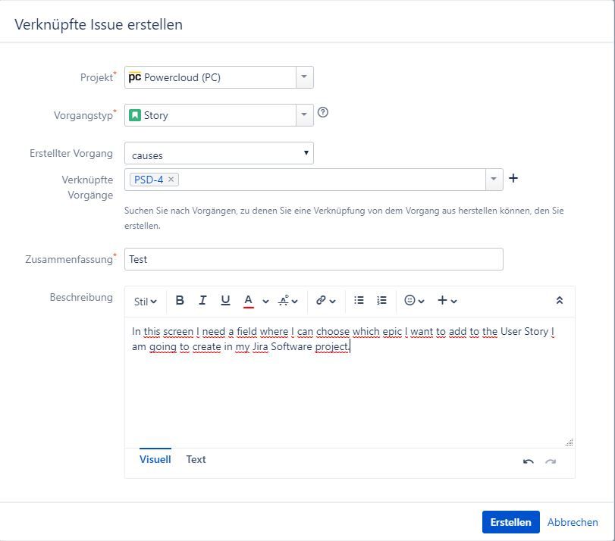This screenshot has width=615, height=541.
Task: Create a numbered list
Action: [x=381, y=300]
